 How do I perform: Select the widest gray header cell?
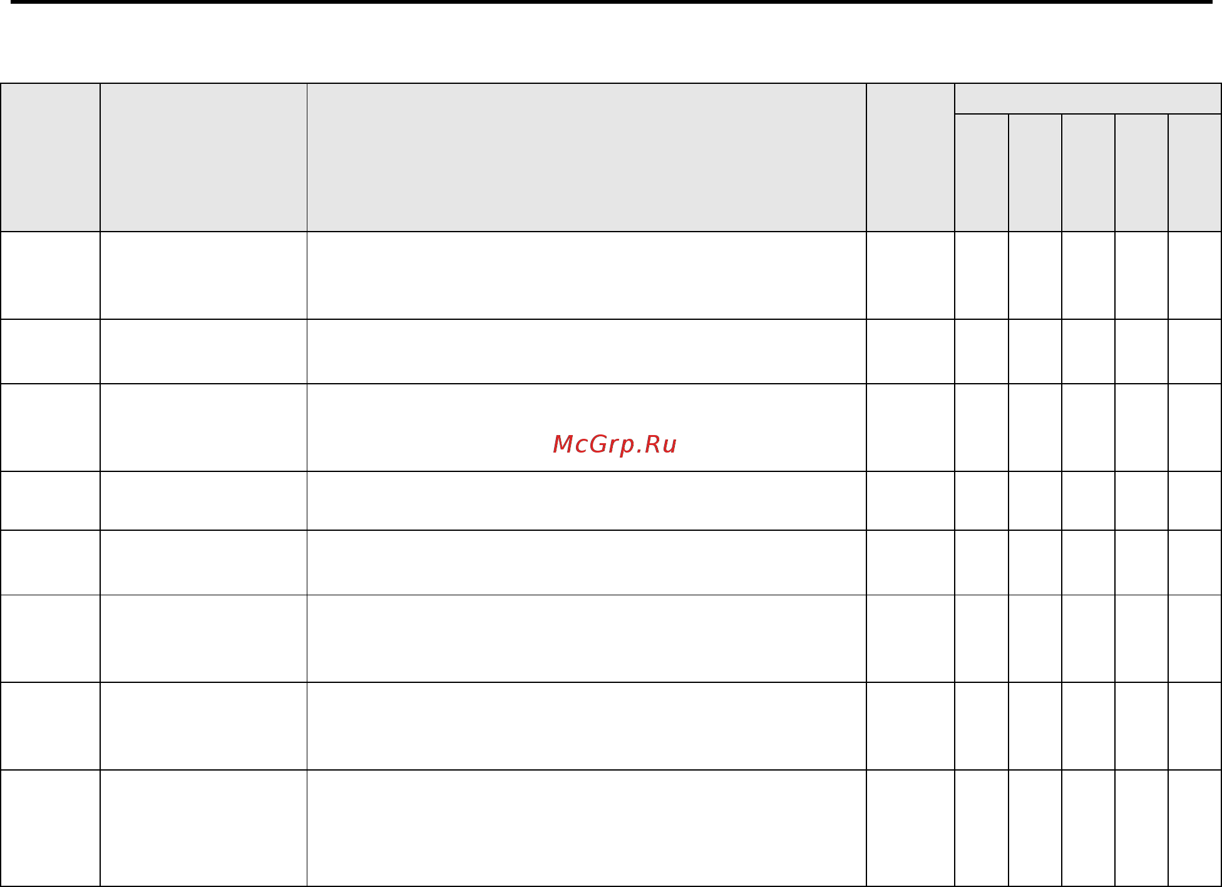tap(587, 158)
